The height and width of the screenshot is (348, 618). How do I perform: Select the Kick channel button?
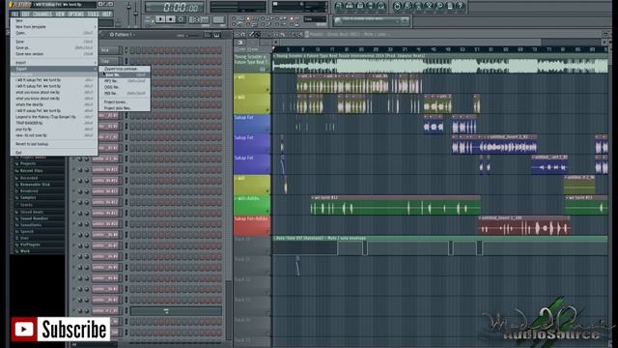[x=111, y=50]
